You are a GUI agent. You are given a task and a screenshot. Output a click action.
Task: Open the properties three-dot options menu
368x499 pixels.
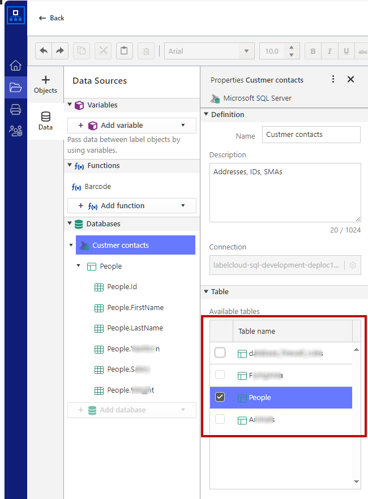coord(333,79)
